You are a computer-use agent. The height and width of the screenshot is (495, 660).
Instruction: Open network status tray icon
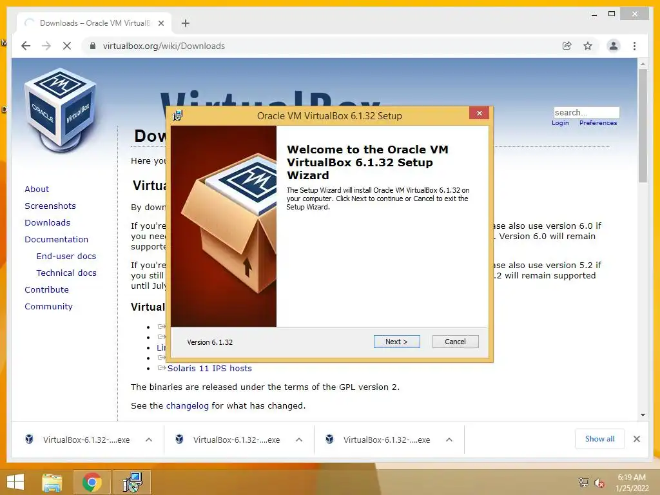click(x=584, y=482)
